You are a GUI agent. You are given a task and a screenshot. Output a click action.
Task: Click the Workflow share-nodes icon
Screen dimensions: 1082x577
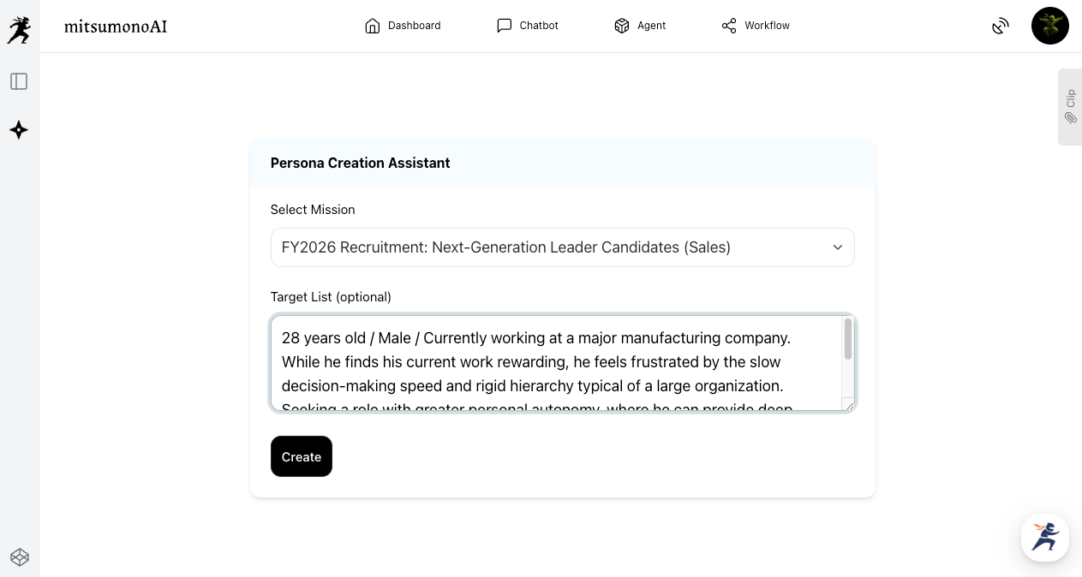[729, 26]
